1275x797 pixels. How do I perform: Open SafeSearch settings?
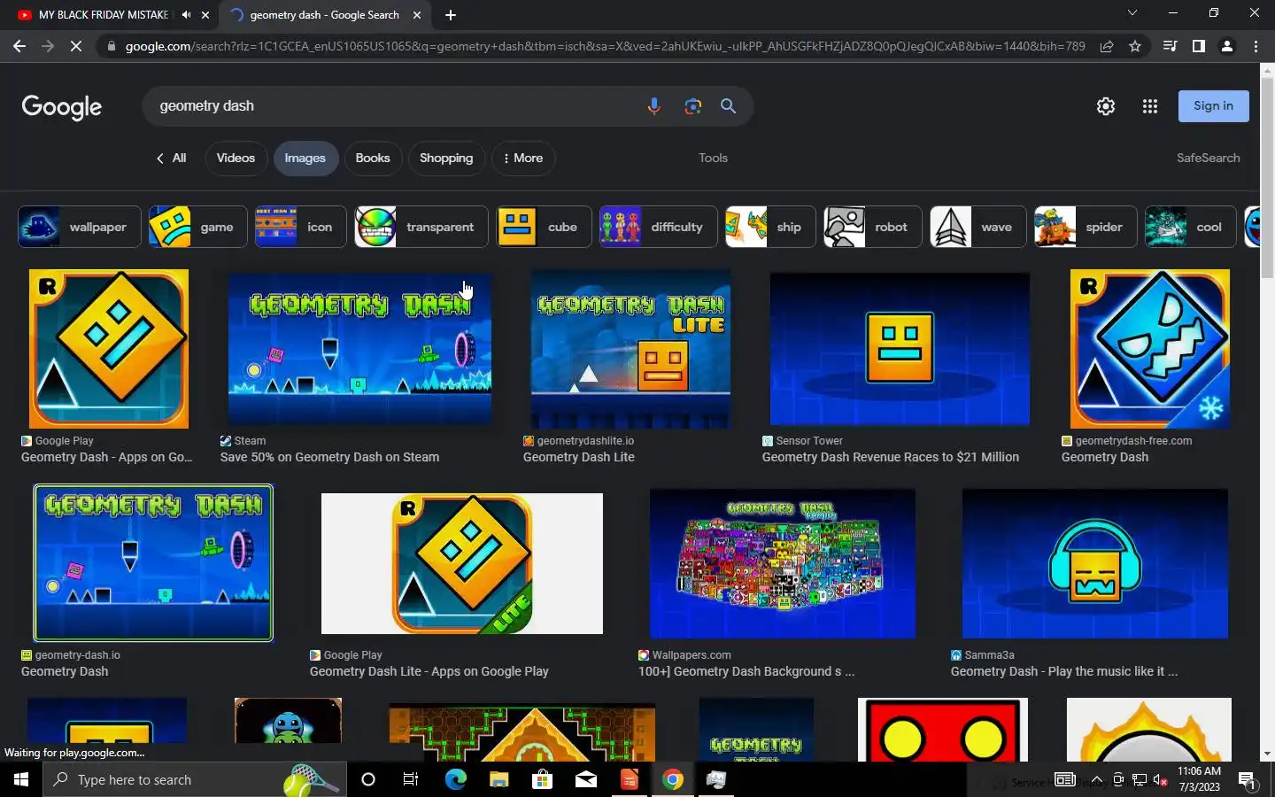1208,158
